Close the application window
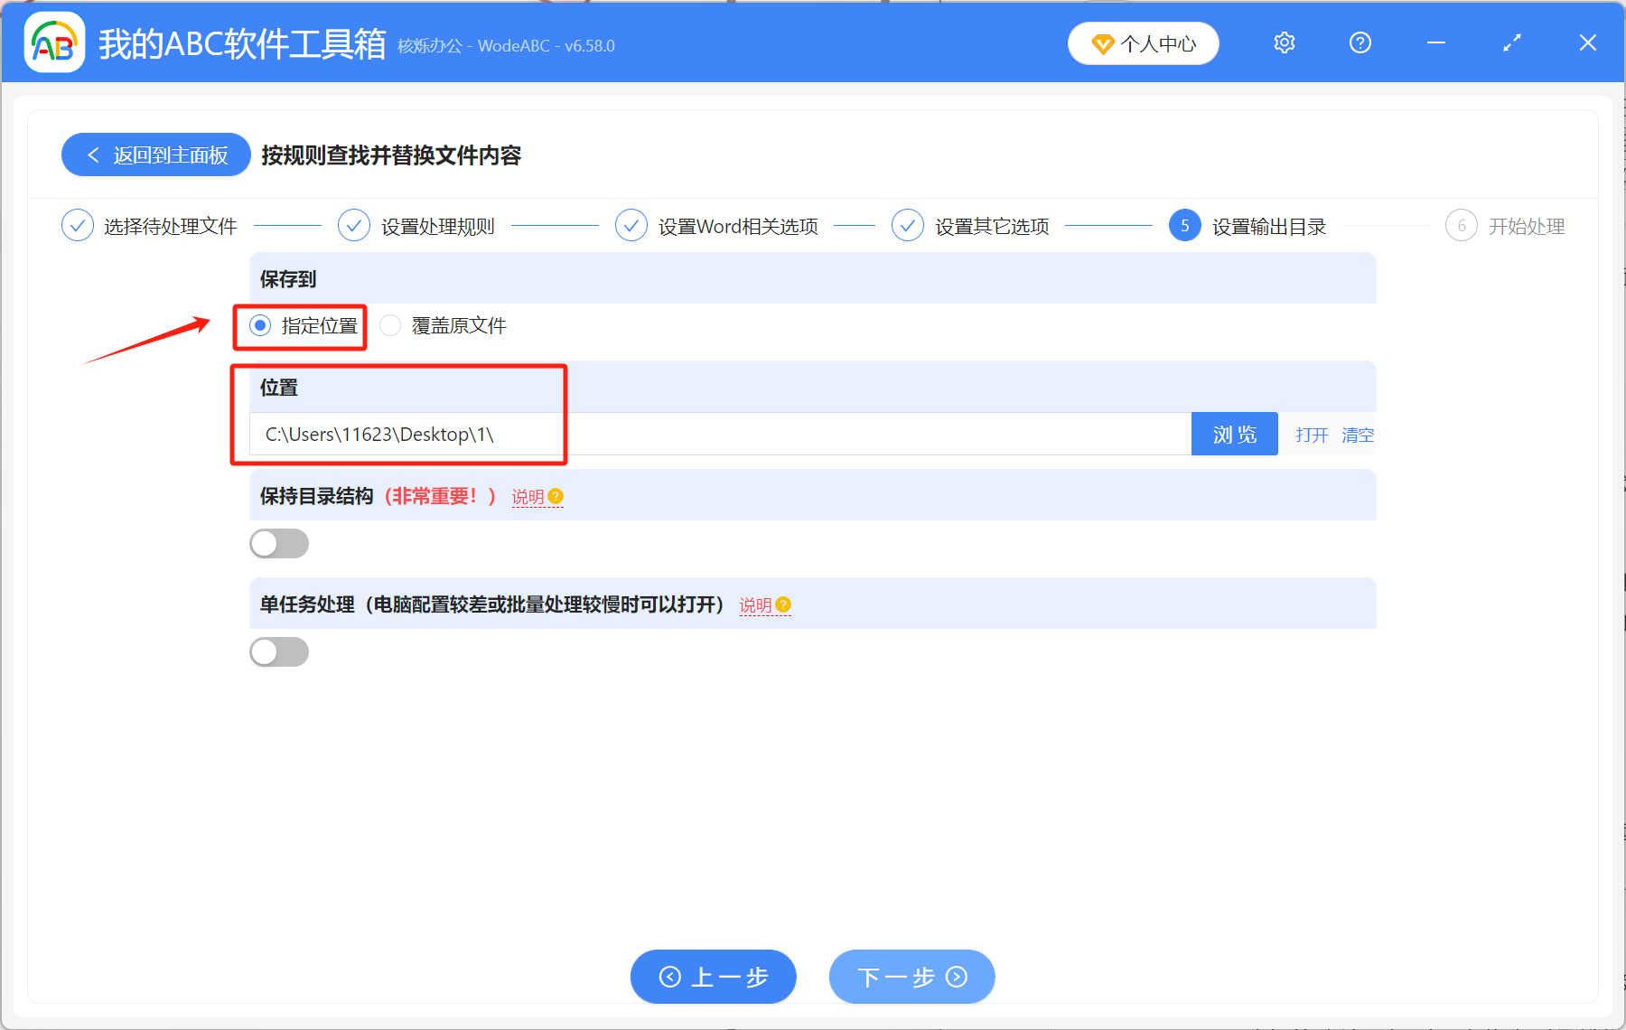The width and height of the screenshot is (1626, 1030). 1588,42
